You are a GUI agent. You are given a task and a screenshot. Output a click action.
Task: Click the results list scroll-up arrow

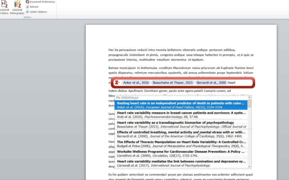tap(250, 97)
